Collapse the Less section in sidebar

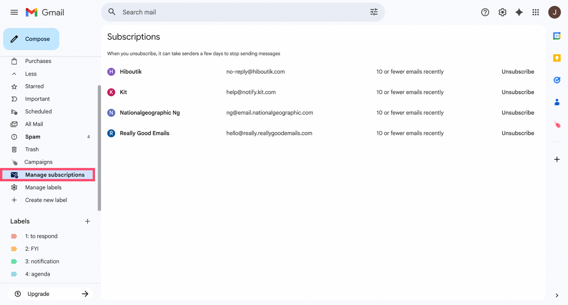pos(30,73)
